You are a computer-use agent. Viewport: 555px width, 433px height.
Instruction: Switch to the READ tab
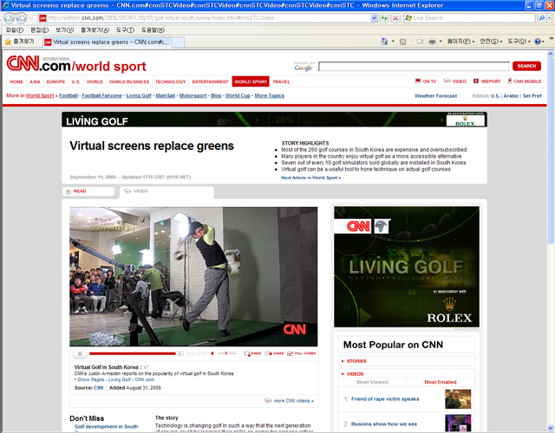(80, 191)
